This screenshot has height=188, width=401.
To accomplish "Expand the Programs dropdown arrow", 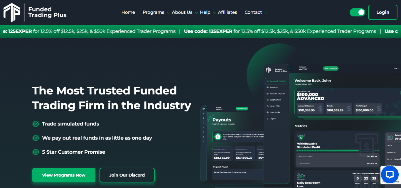I will pyautogui.click(x=168, y=13).
